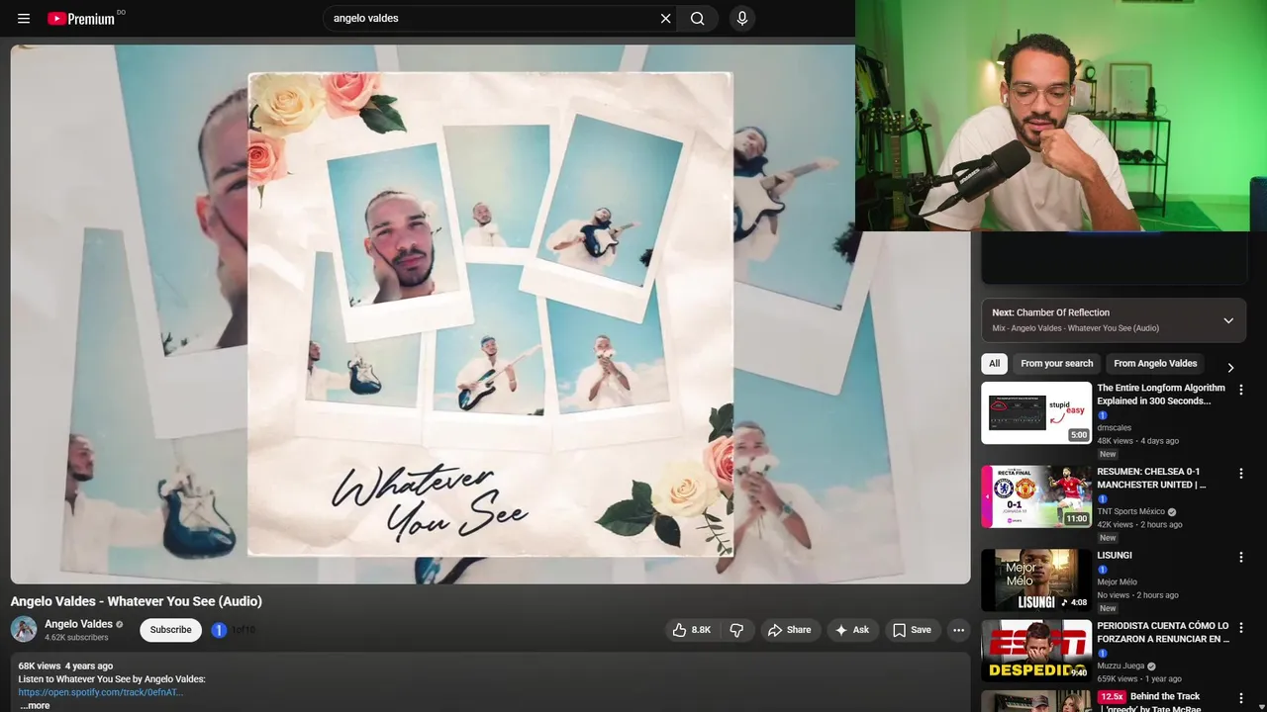Screen dimensions: 1267x712
Task: Open options for PERIODISTA CUENTA video
Action: 1240,627
